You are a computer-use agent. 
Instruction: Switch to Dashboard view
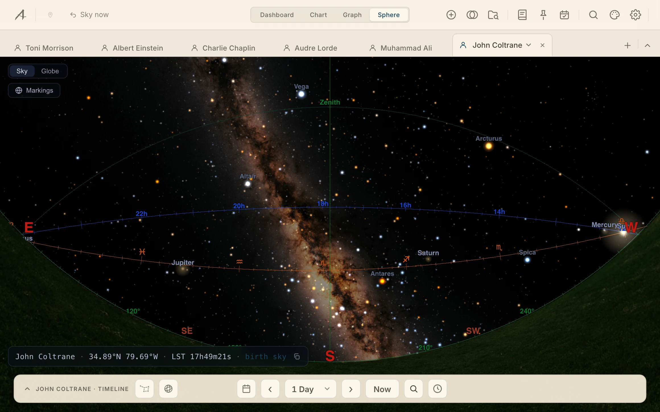tap(277, 15)
